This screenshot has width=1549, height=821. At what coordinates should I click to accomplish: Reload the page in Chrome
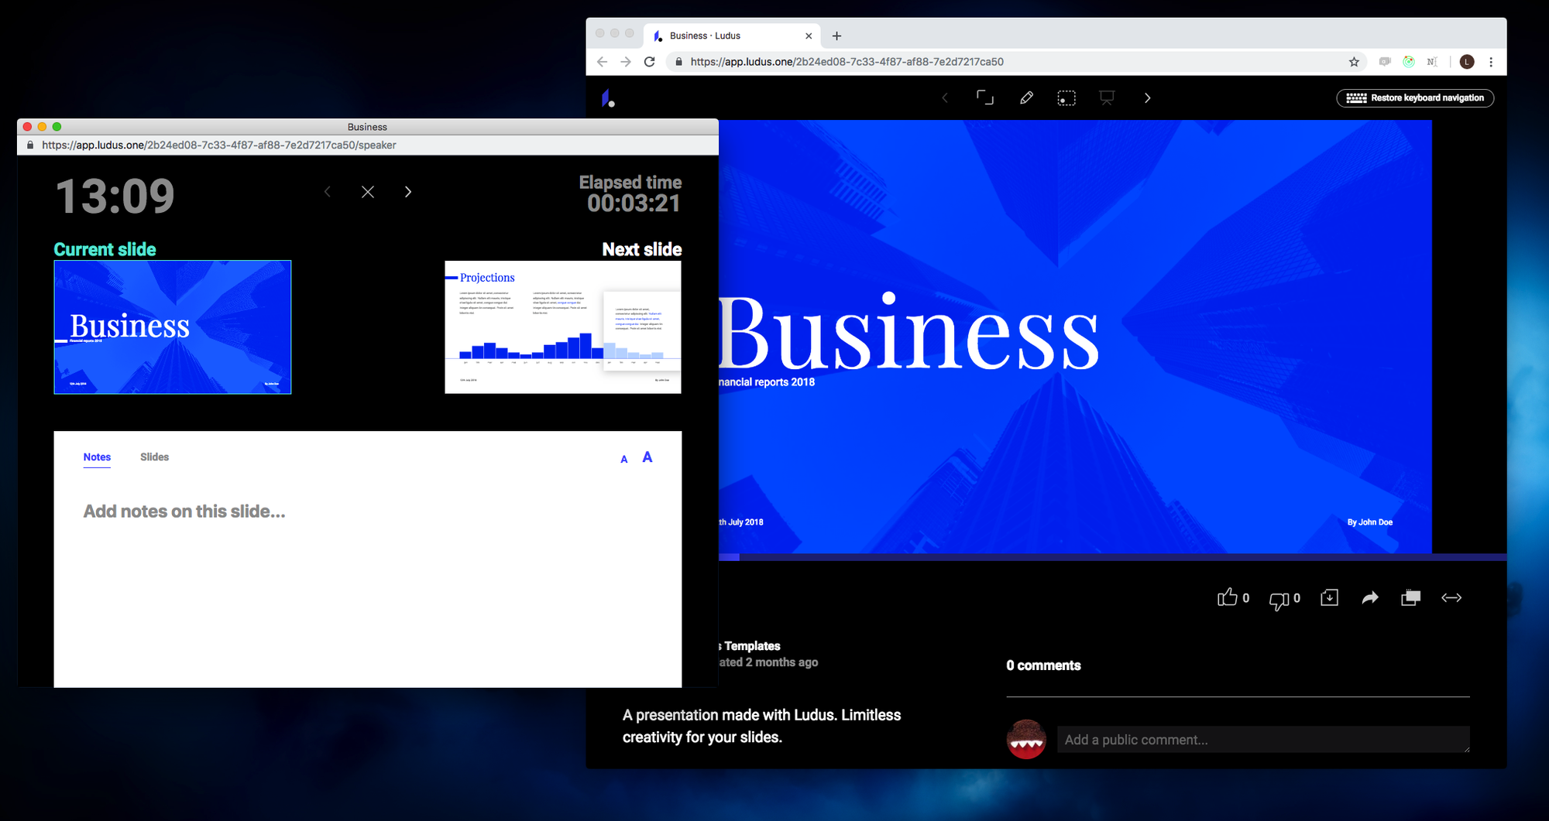point(650,62)
